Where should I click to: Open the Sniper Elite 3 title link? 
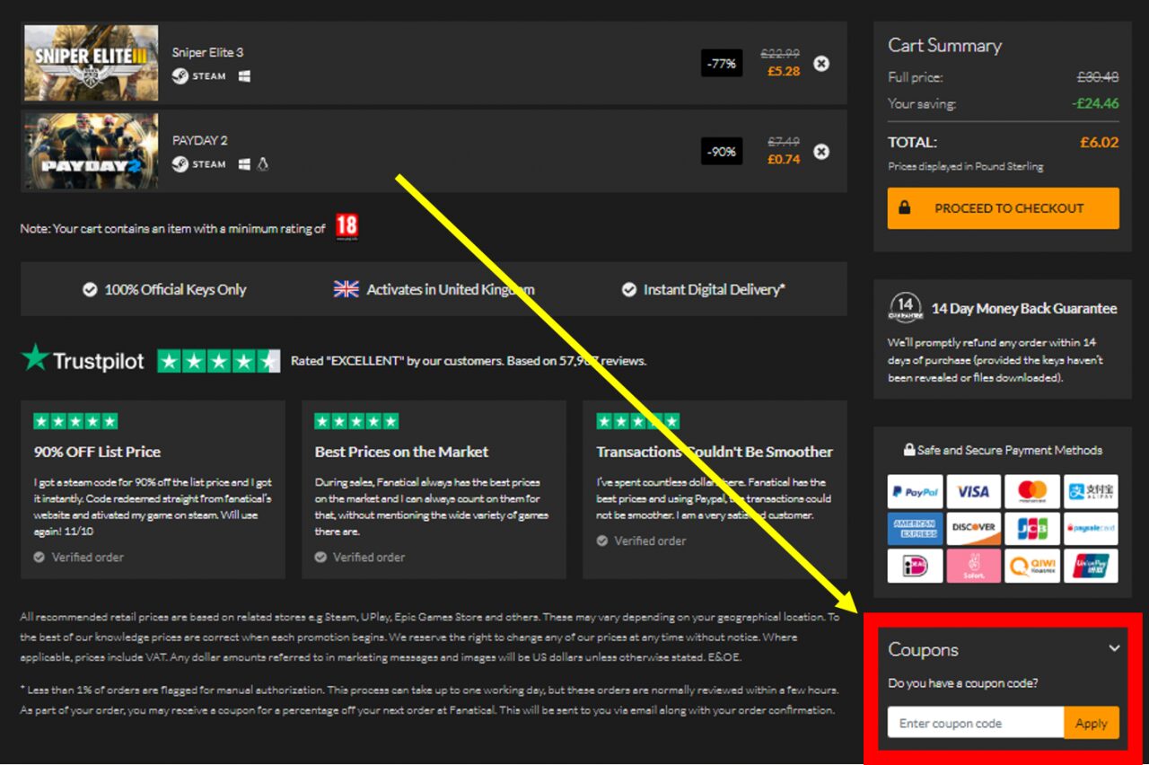tap(207, 53)
